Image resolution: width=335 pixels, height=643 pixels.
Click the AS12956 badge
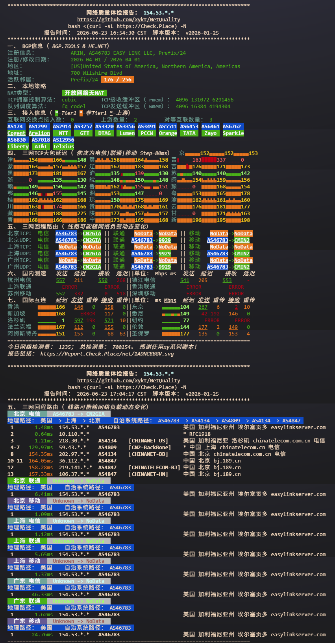coord(63,140)
